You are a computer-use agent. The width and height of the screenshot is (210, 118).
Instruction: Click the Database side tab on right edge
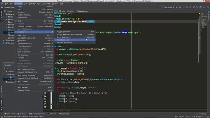[x=209, y=15]
